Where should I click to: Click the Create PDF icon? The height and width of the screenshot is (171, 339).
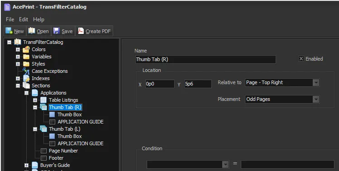point(81,31)
